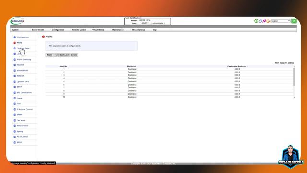Screen dimensions: 307x173
Task: Select alert number 2 in the table
Action: pyautogui.click(x=64, y=72)
